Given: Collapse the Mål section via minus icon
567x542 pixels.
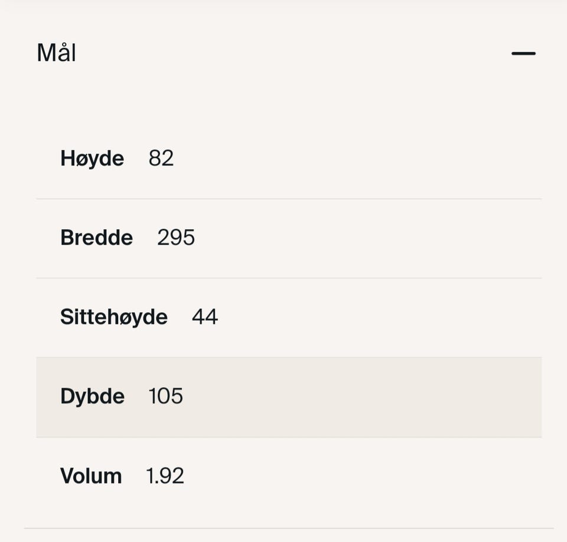Looking at the screenshot, I should pyautogui.click(x=523, y=53).
